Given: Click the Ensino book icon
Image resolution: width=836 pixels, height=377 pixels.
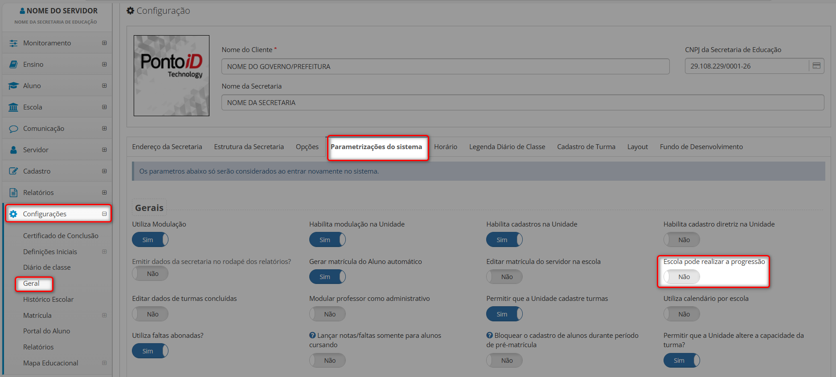Looking at the screenshot, I should (13, 65).
